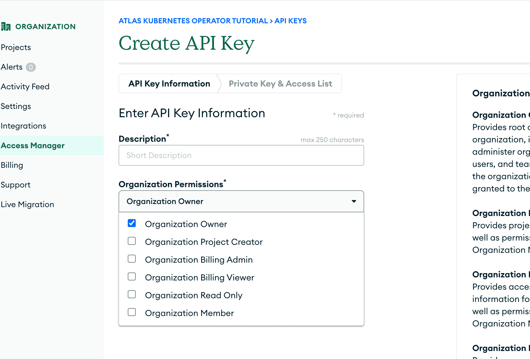Check Organization Billing Admin
The width and height of the screenshot is (530, 359).
(132, 259)
